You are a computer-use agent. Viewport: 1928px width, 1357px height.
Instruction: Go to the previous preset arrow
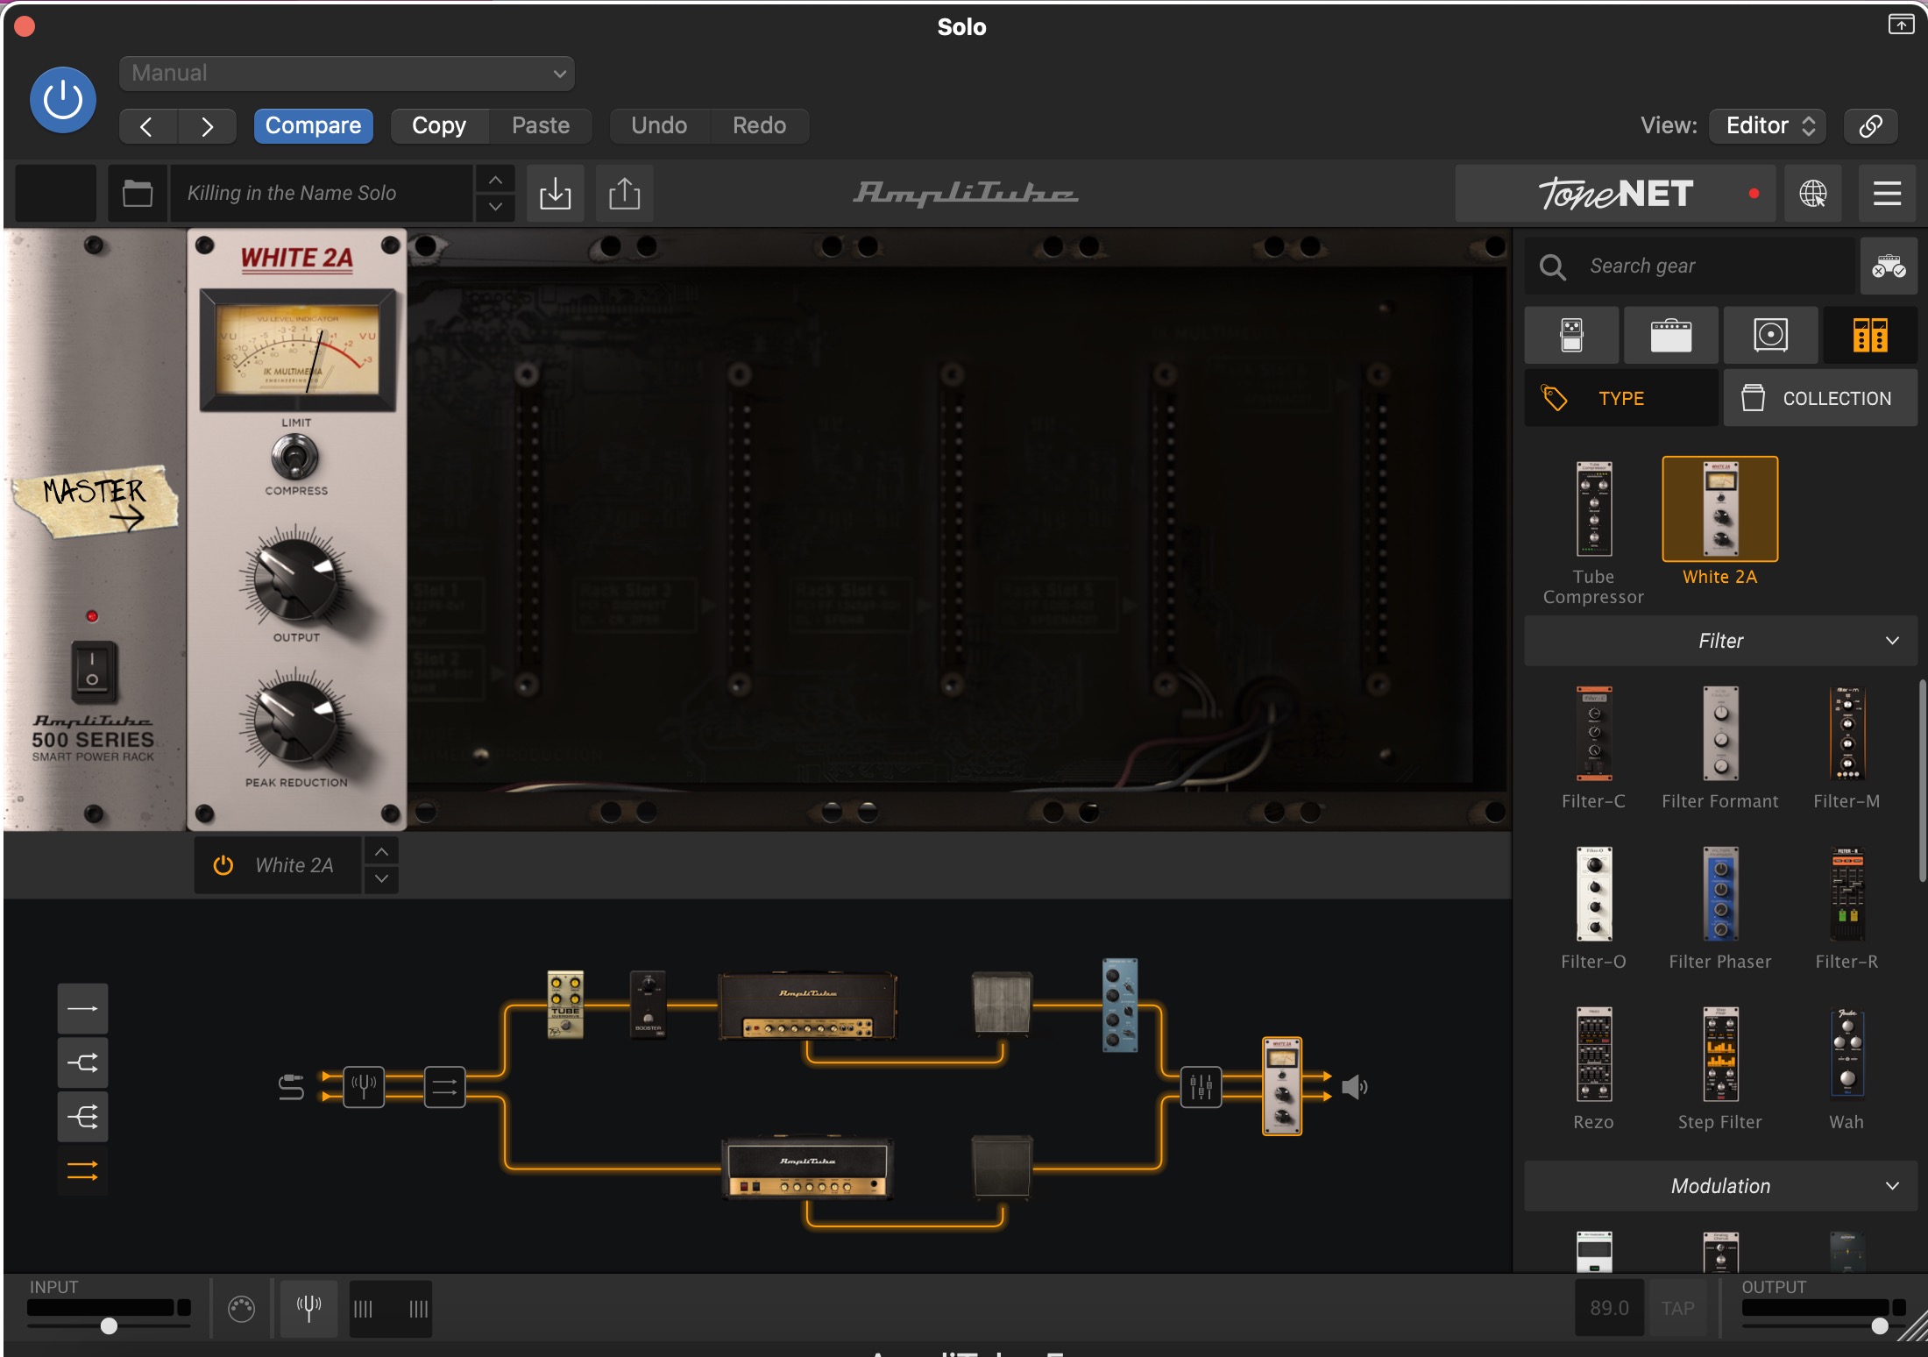point(147,126)
